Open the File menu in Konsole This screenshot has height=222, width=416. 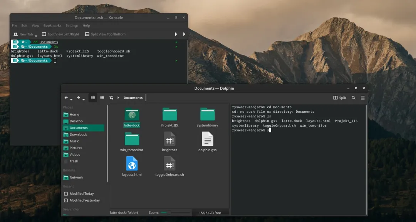pyautogui.click(x=14, y=26)
